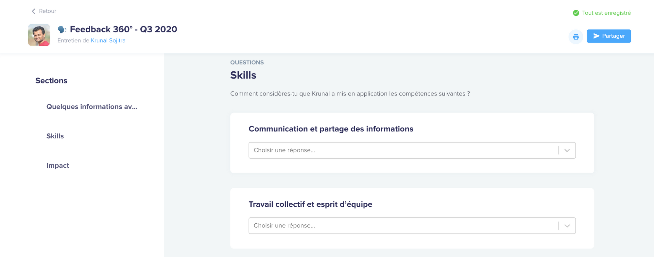Image resolution: width=654 pixels, height=257 pixels.
Task: Click the 'Tout est enregistré' status text
Action: click(606, 13)
